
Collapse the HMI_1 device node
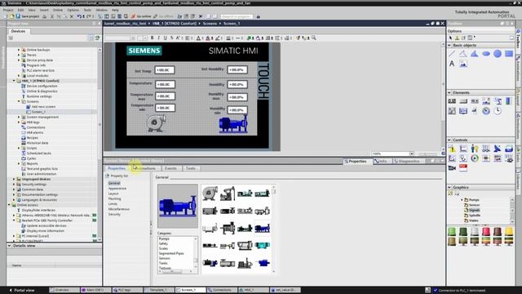click(15, 81)
